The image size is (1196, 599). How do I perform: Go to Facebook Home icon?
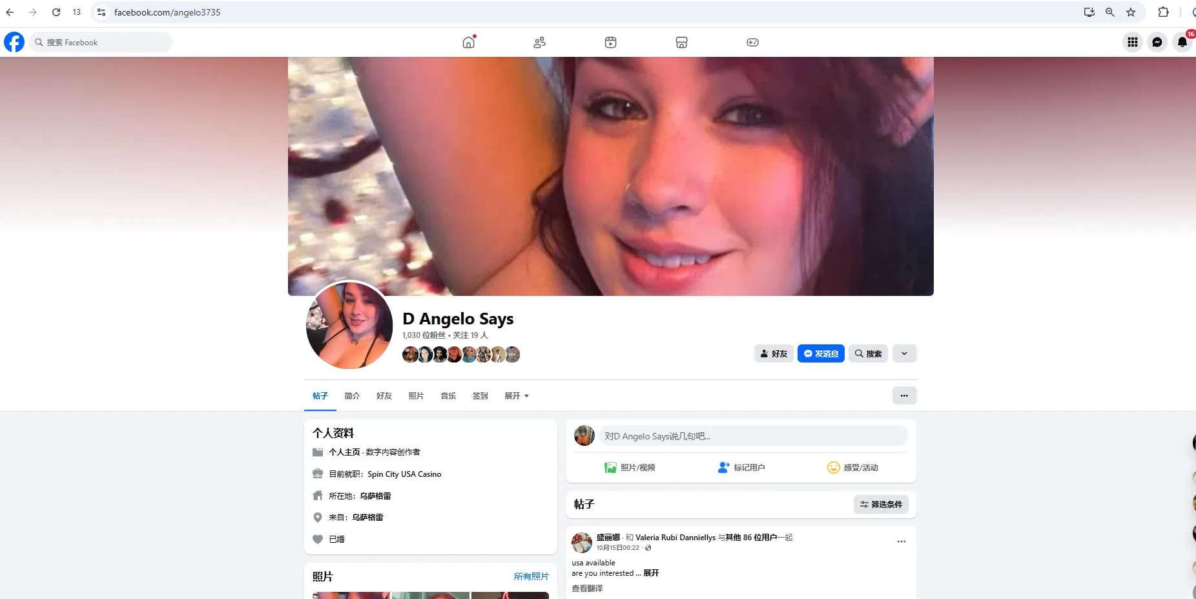(469, 42)
